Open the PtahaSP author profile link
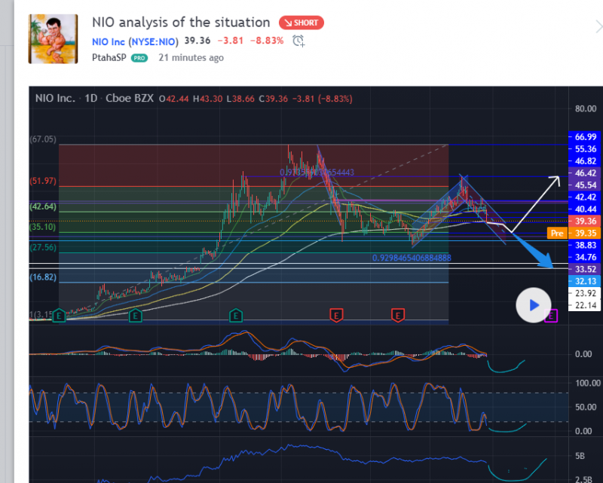603x483 pixels. pos(109,57)
